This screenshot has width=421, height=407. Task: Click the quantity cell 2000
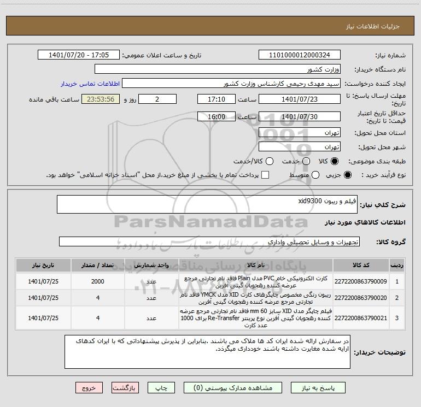click(97, 281)
